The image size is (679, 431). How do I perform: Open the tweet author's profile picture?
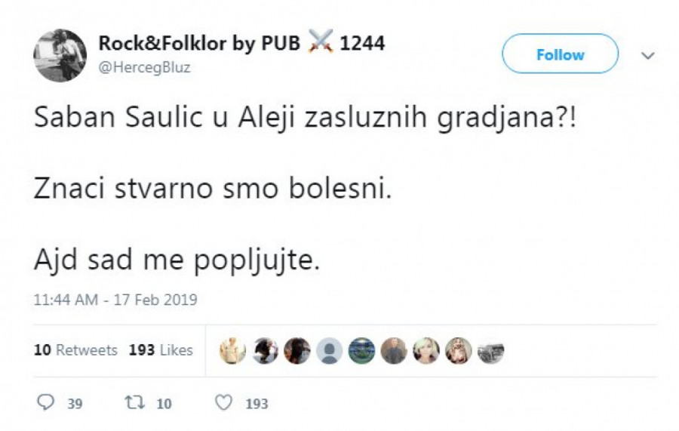pos(60,54)
